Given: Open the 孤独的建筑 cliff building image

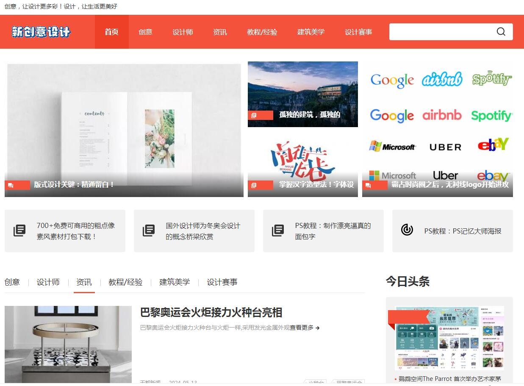Looking at the screenshot, I should (303, 94).
